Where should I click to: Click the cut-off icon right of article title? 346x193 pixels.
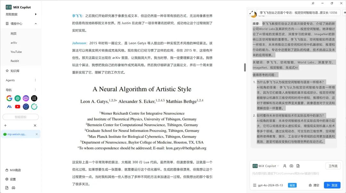click(344, 13)
